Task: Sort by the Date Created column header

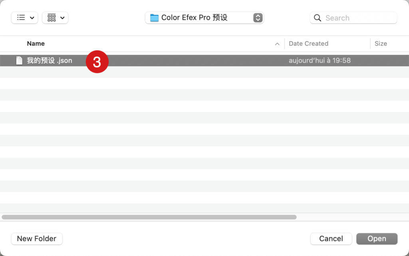Action: [308, 43]
